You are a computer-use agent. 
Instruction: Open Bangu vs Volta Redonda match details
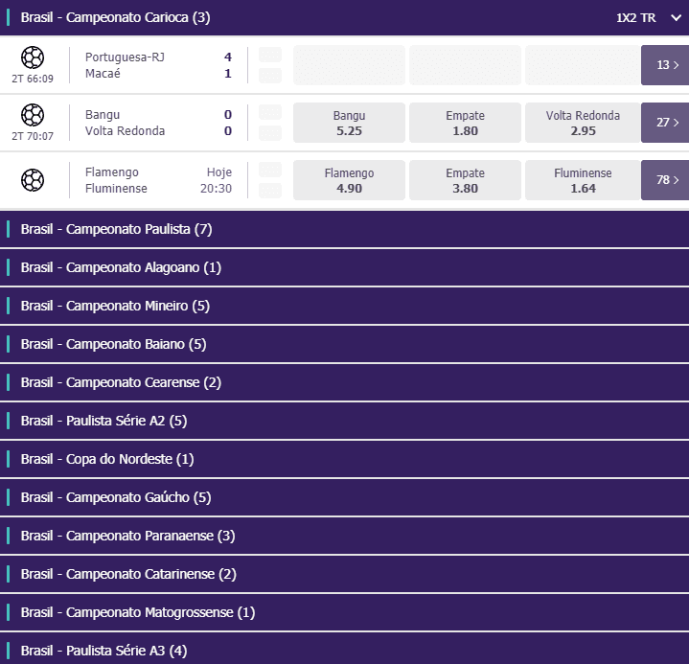(125, 123)
